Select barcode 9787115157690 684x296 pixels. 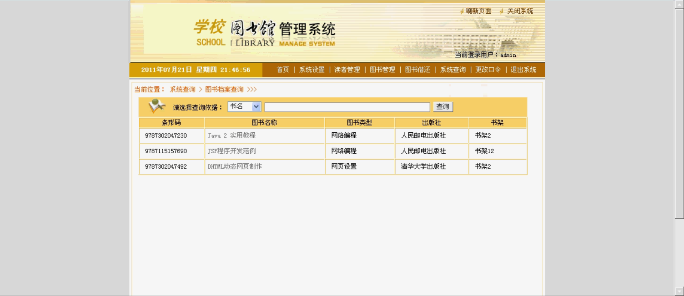166,151
